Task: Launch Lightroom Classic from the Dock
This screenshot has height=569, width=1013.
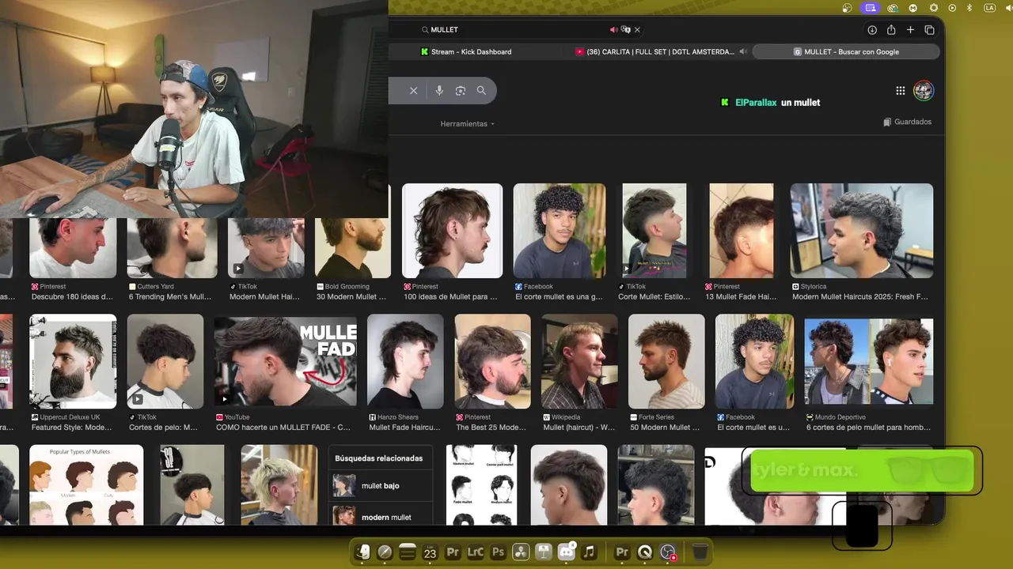Action: click(x=476, y=552)
